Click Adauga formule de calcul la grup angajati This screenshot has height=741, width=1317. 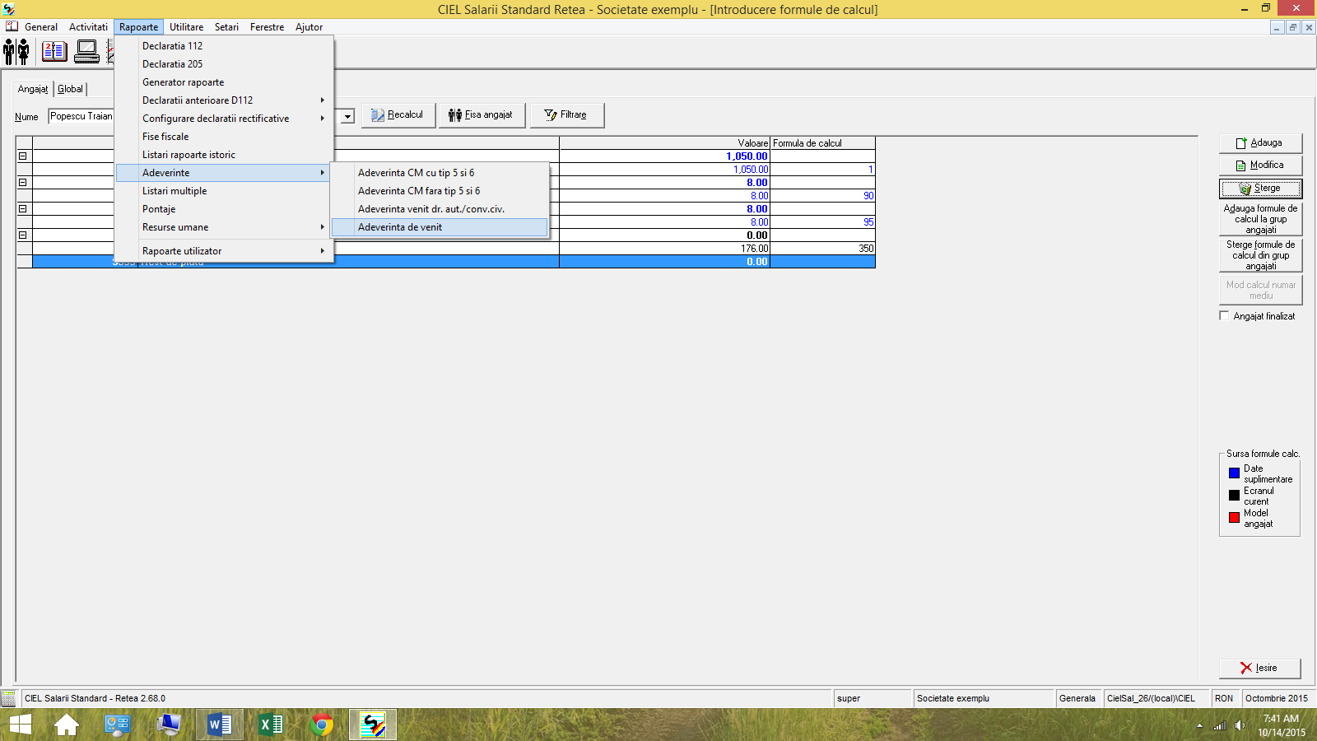pos(1260,219)
